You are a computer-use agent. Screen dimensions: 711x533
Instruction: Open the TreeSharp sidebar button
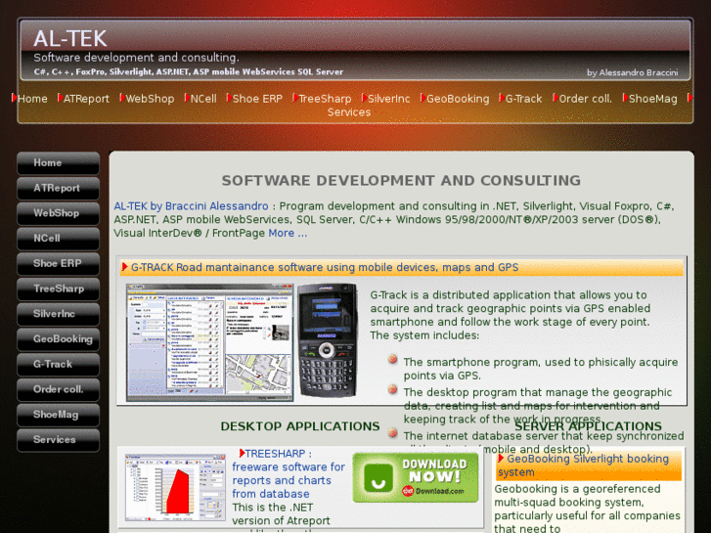tap(58, 289)
